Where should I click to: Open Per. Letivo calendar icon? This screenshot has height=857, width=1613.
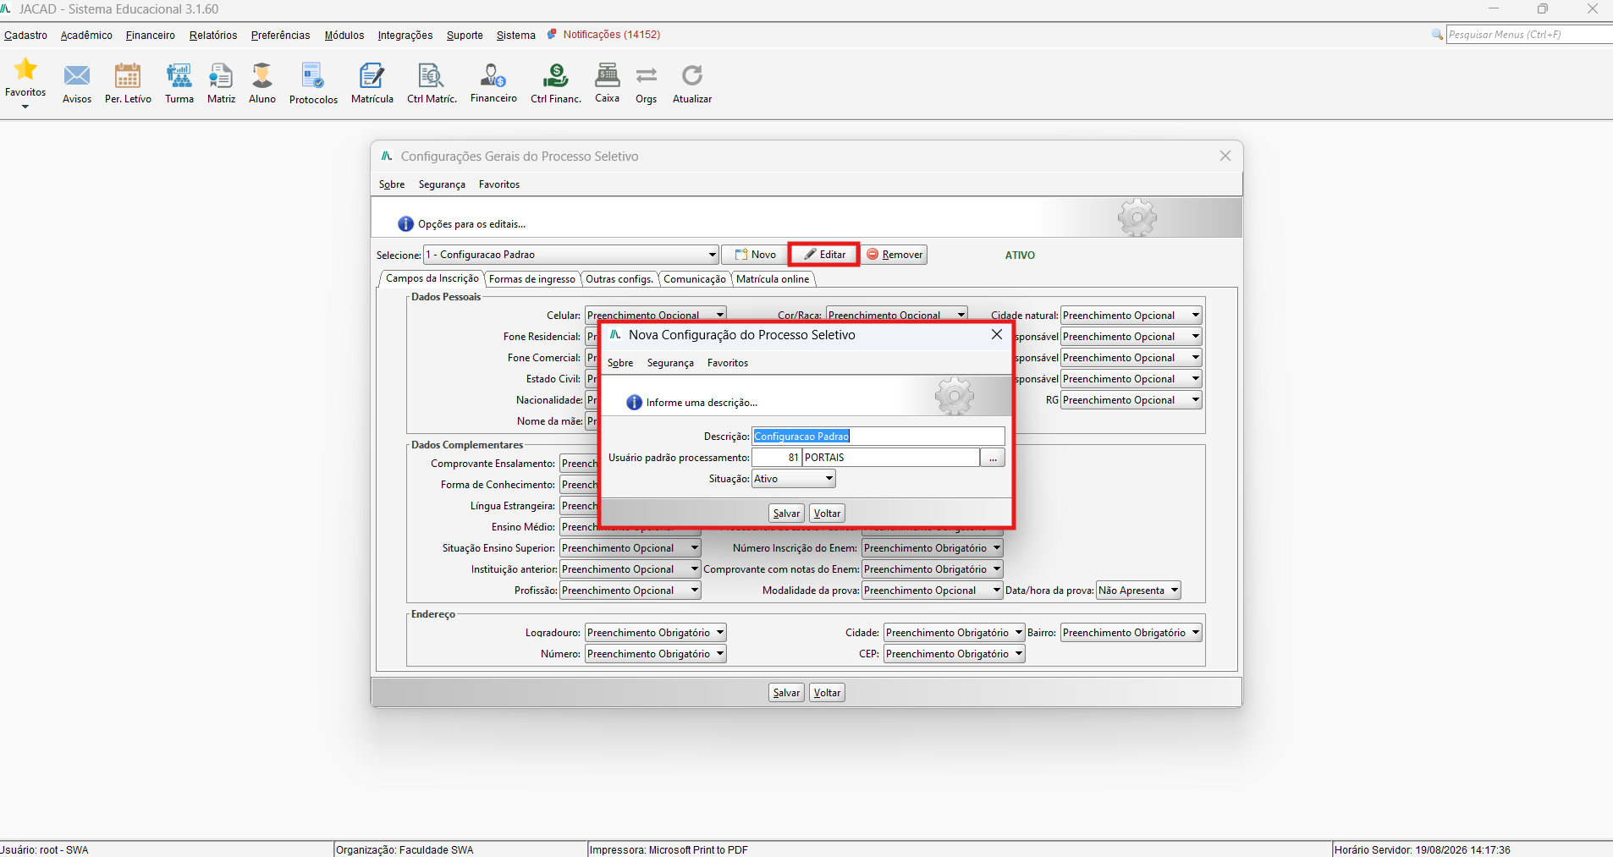point(128,75)
